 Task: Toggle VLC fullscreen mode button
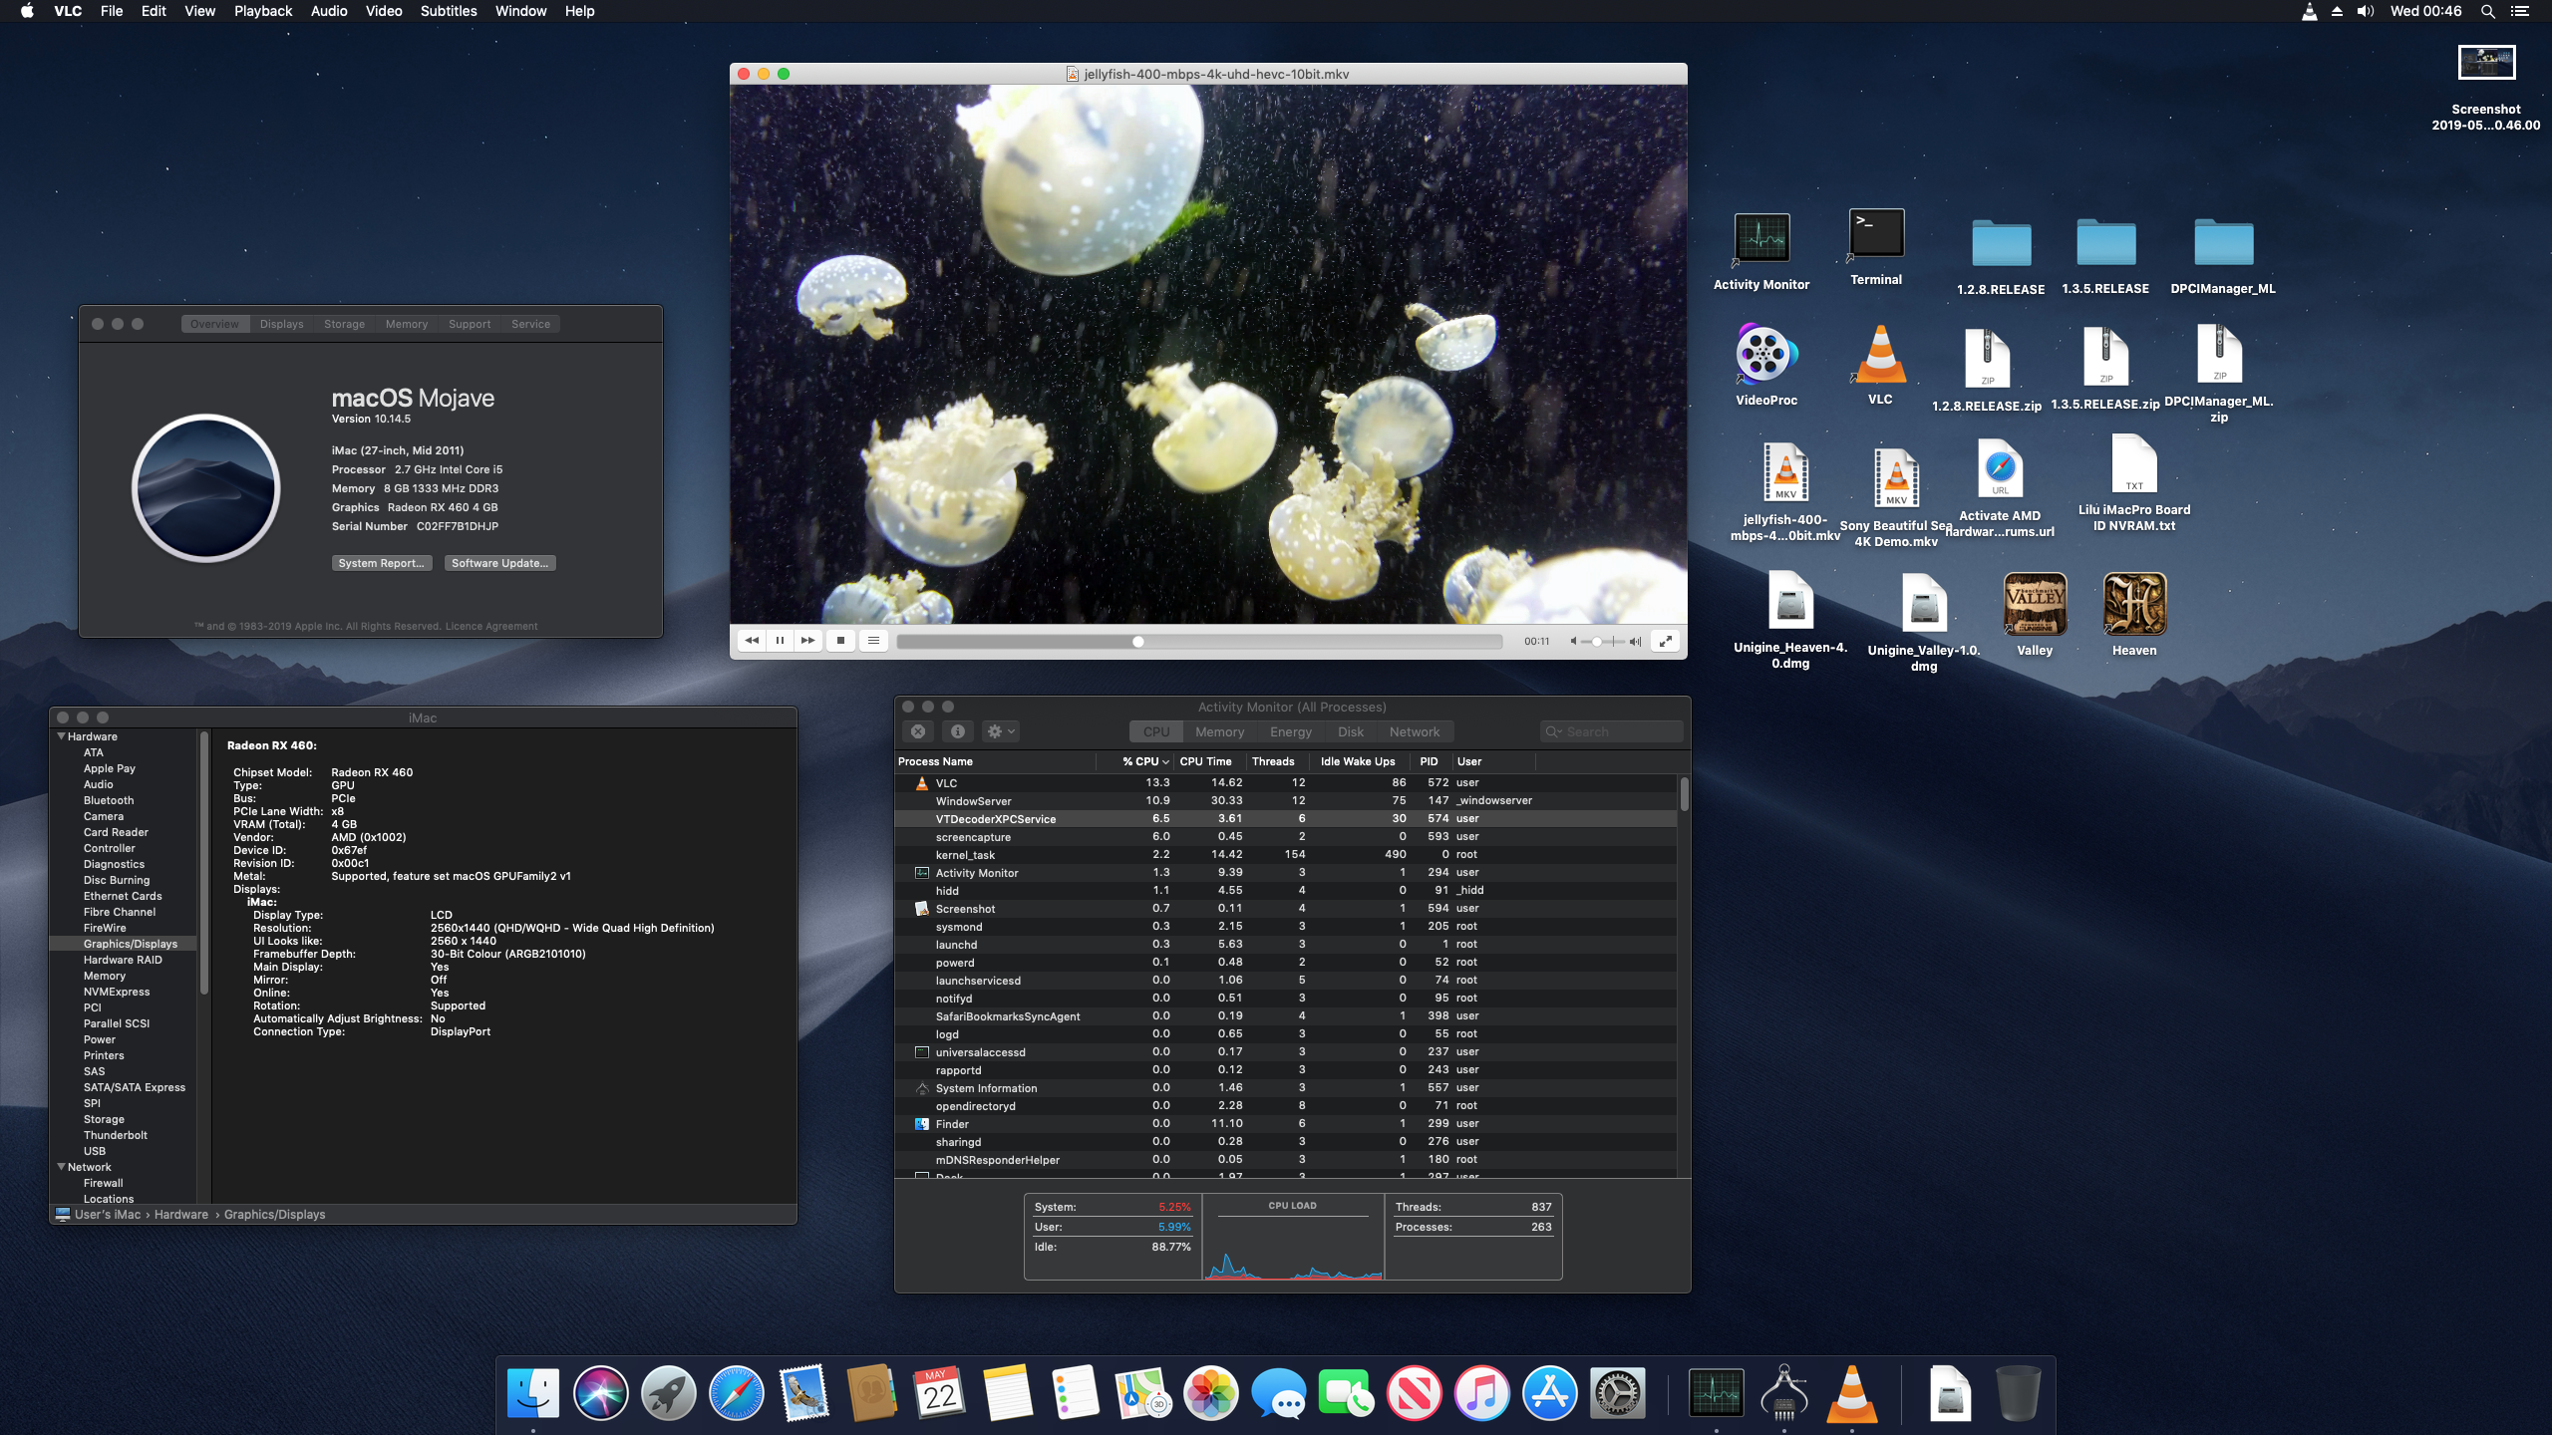[x=1665, y=641]
